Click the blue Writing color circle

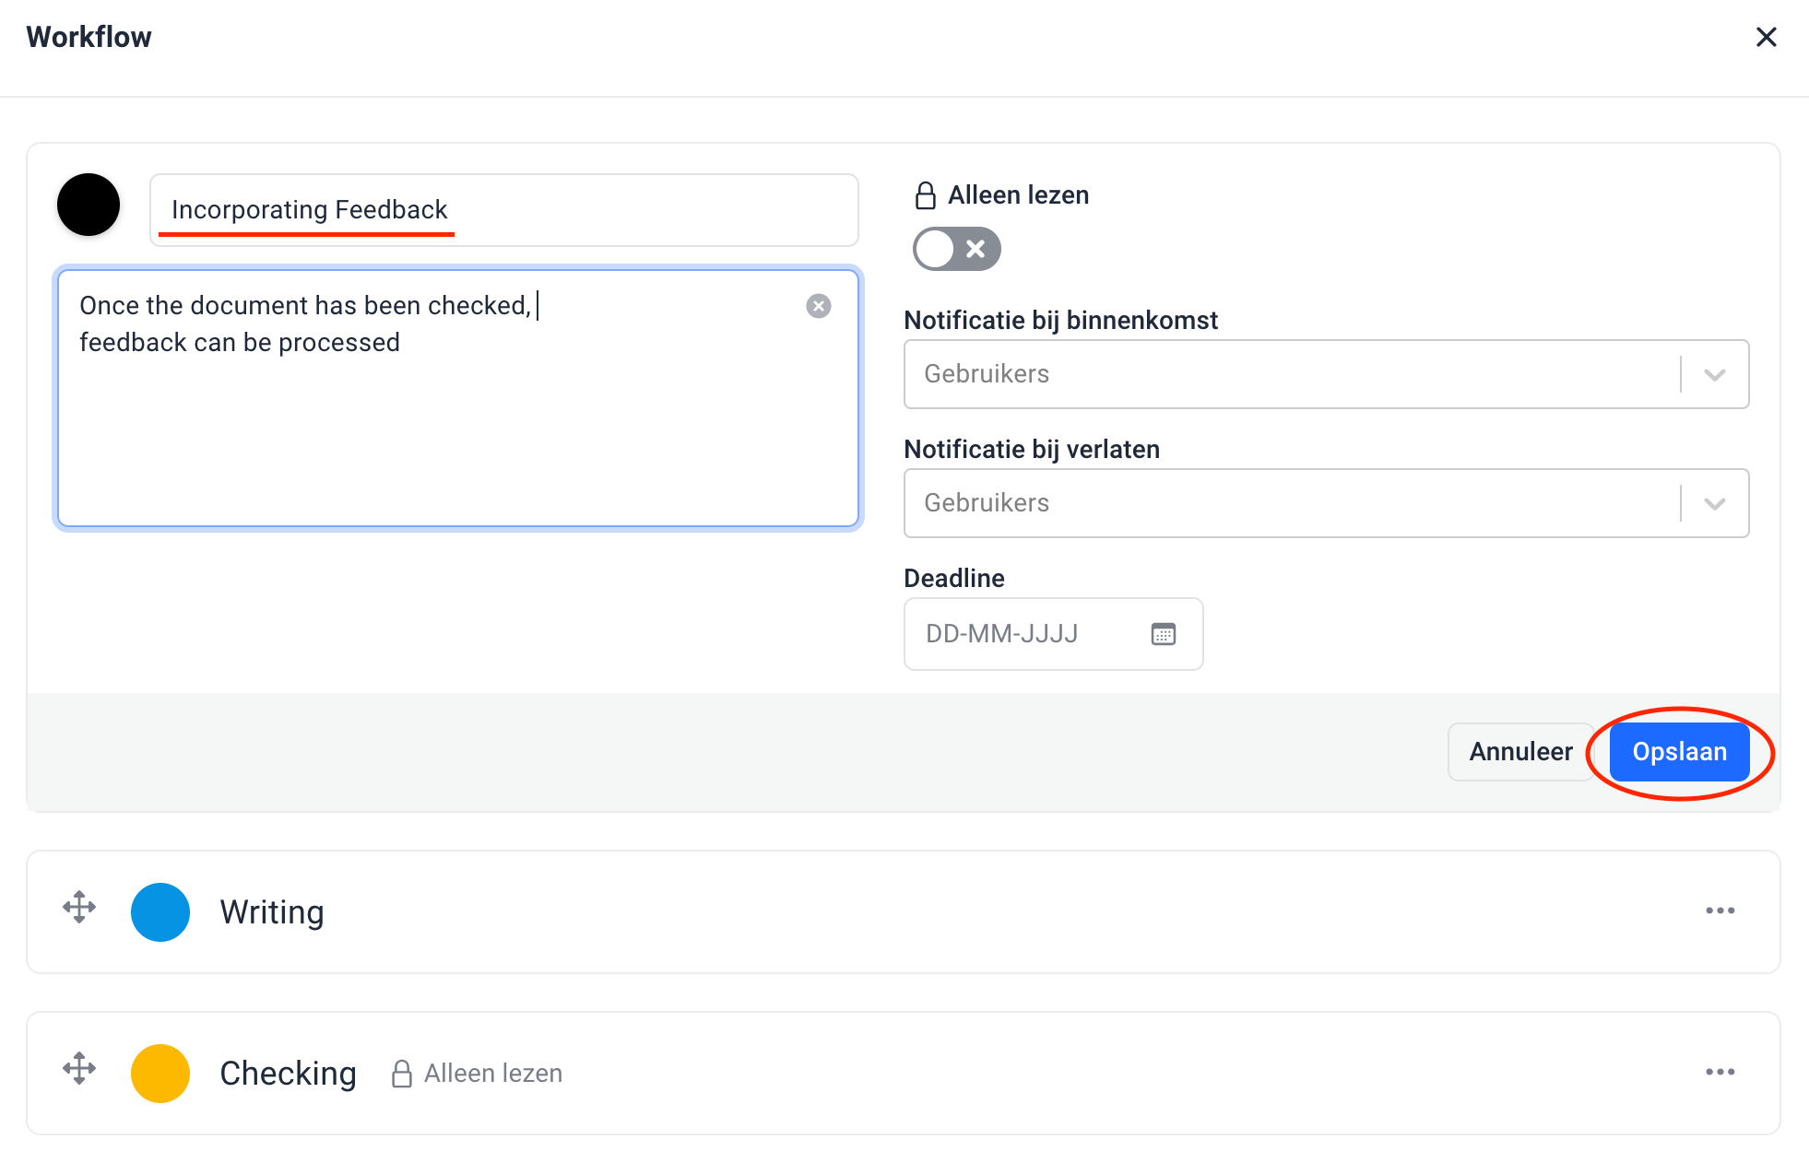coord(160,912)
